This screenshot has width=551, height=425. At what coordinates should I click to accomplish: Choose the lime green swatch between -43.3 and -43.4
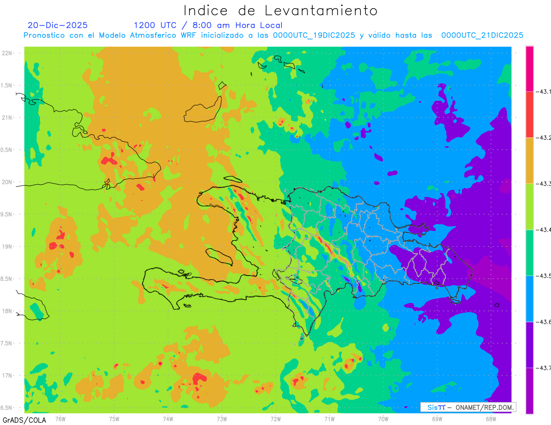[530, 206]
